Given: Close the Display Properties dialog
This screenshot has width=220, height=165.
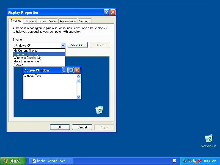Looking at the screenshot, I should coord(113,12).
